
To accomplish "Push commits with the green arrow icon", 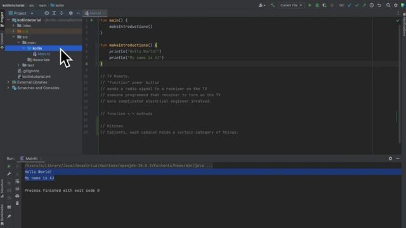I will [x=364, y=5].
